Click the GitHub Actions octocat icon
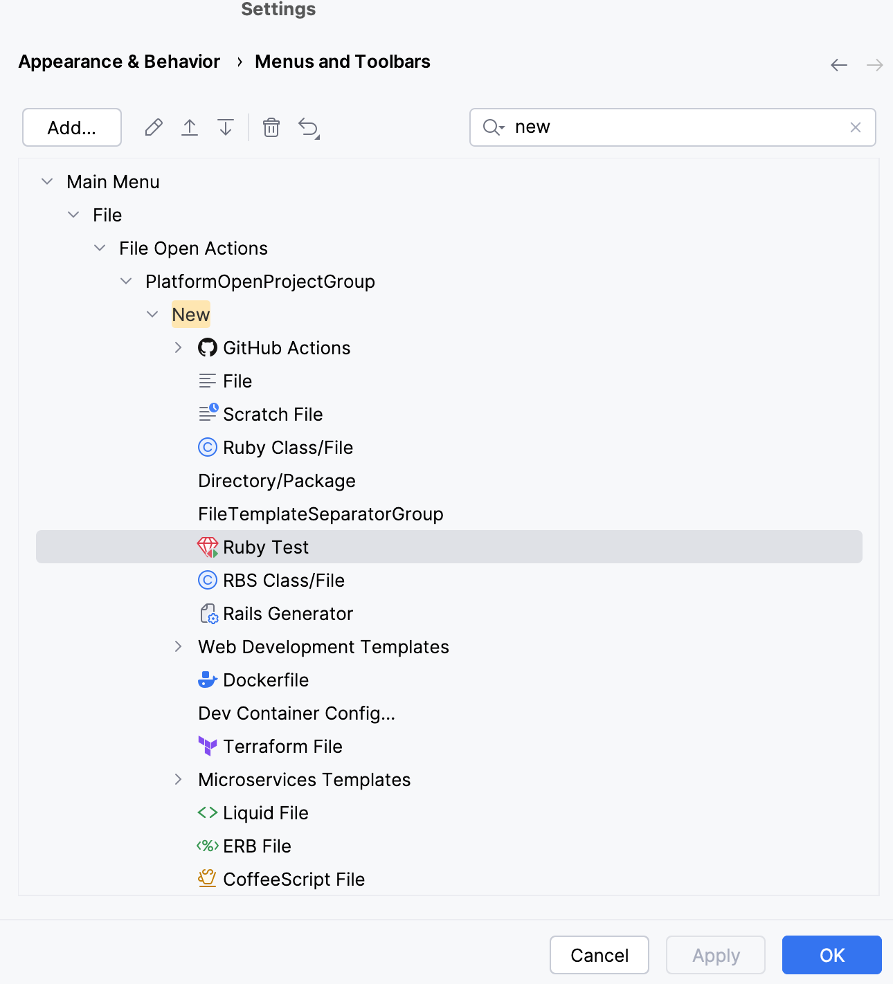Viewport: 893px width, 984px height. click(208, 347)
